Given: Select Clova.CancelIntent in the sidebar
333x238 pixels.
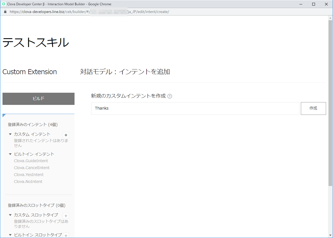Looking at the screenshot, I should 32,168.
